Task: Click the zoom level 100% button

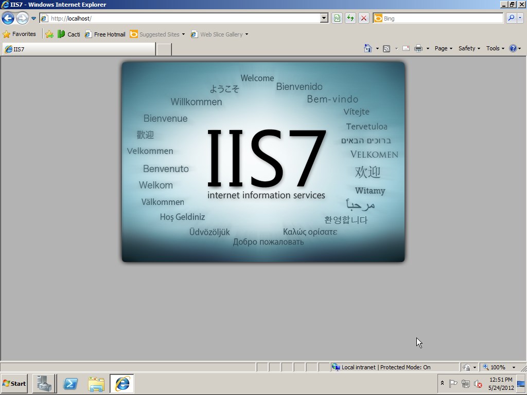Action: [495, 367]
